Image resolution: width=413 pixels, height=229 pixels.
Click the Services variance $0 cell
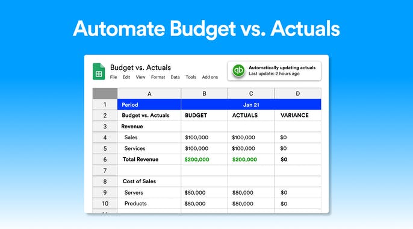(297, 149)
